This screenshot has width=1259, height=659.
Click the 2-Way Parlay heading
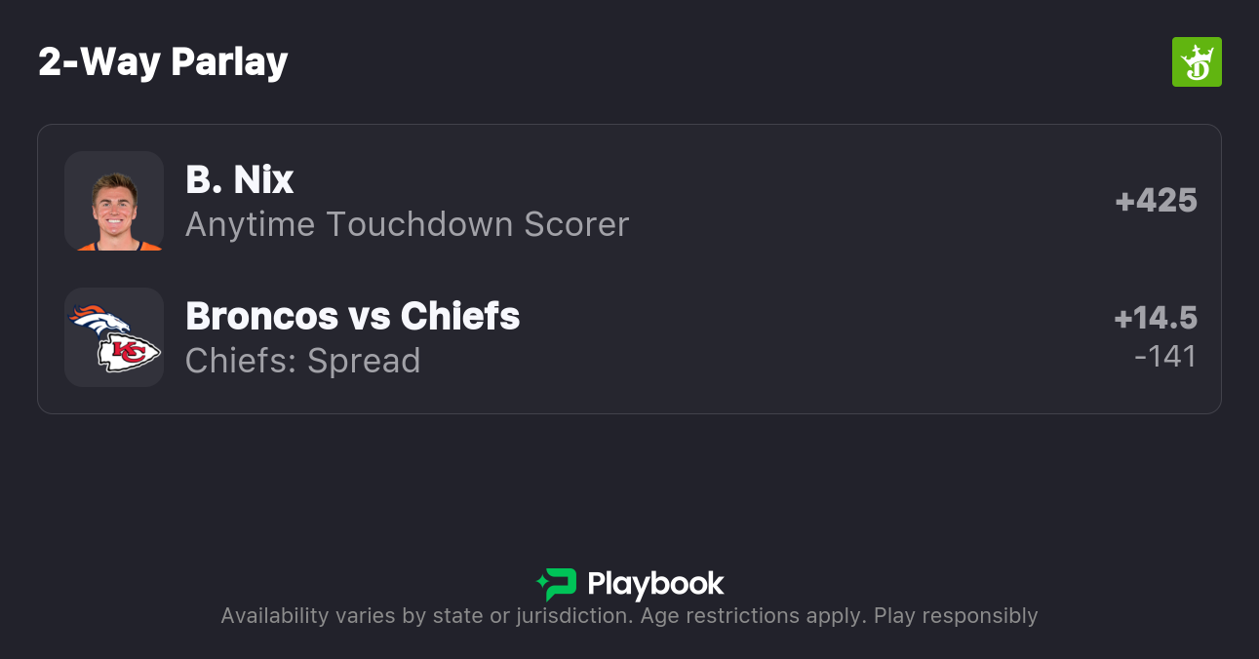click(163, 62)
